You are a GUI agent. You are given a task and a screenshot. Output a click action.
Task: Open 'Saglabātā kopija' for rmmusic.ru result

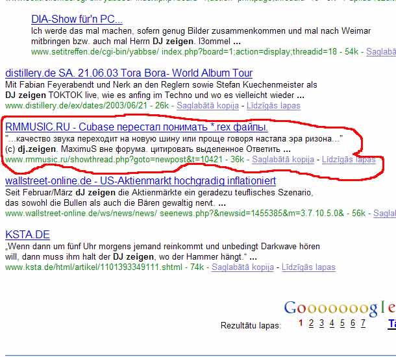coord(283,160)
